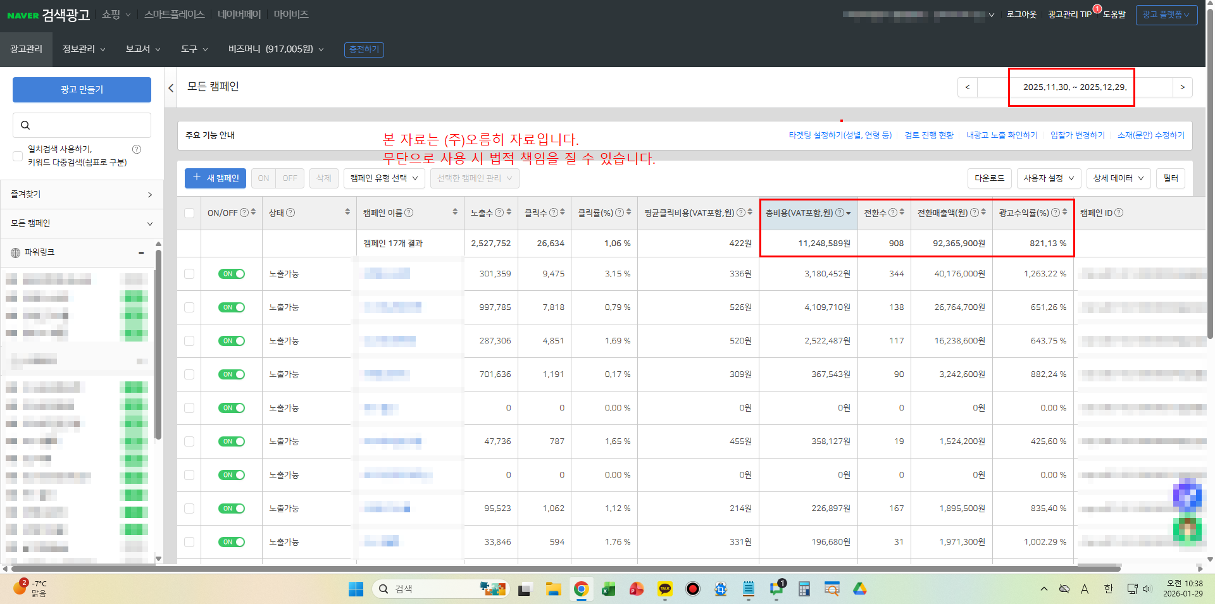The height and width of the screenshot is (604, 1215).
Task: Click the date range 2025.11.30. ~ 2025.12.29. field
Action: (1071, 87)
